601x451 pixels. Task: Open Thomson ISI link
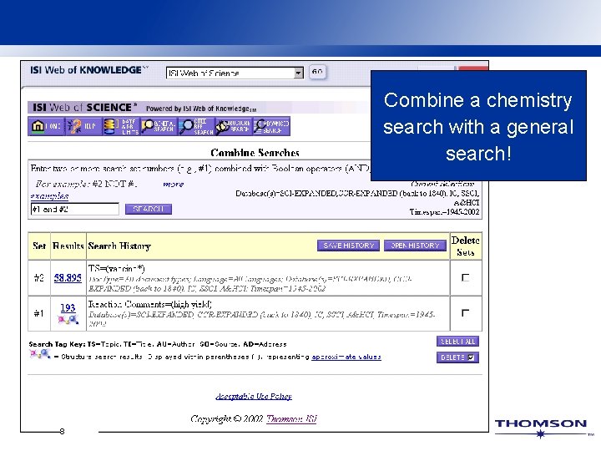pyautogui.click(x=291, y=418)
